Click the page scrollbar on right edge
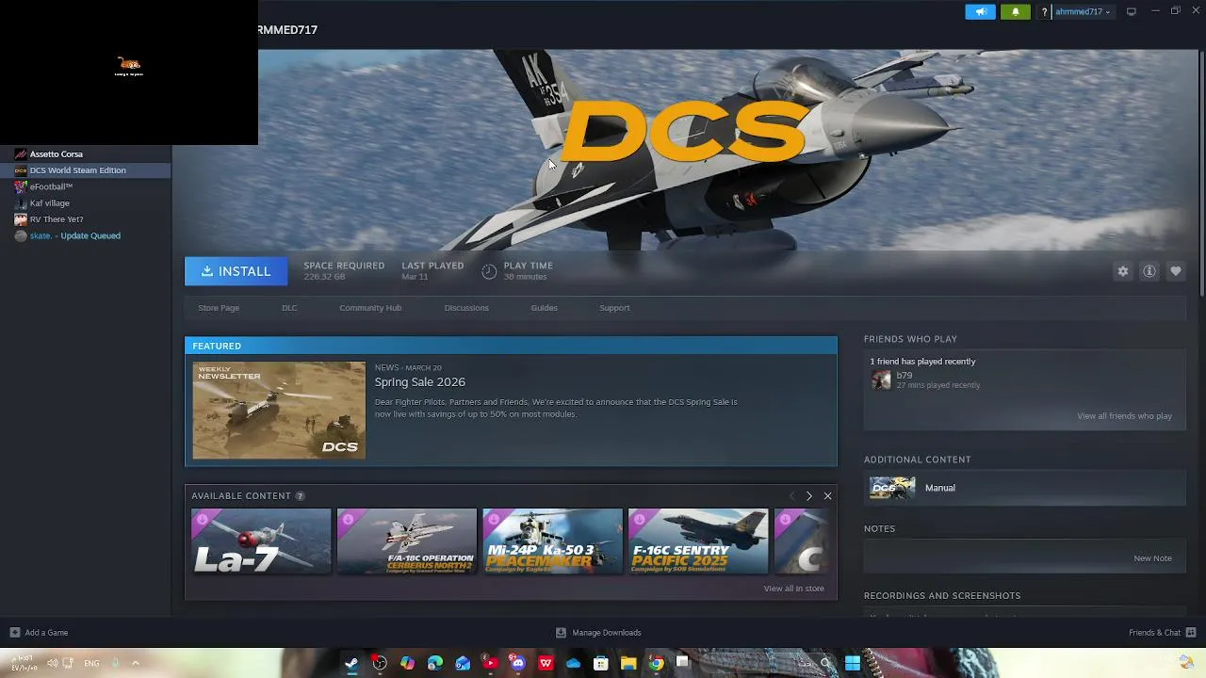Viewport: 1206px width, 678px height. tap(1201, 174)
